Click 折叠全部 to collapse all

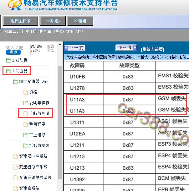click(50, 48)
